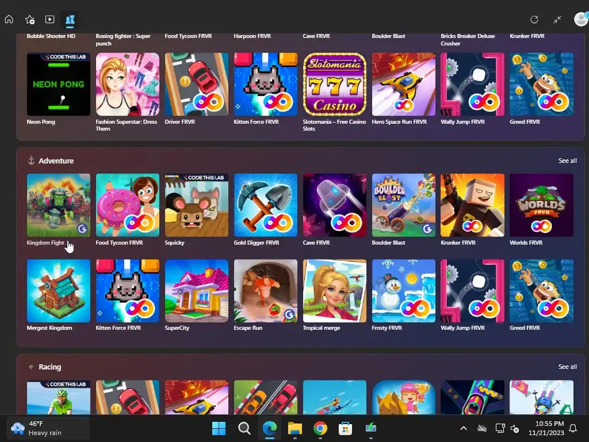The width and height of the screenshot is (589, 442).
Task: Open the SuperCity game thumbnail
Action: (x=197, y=291)
